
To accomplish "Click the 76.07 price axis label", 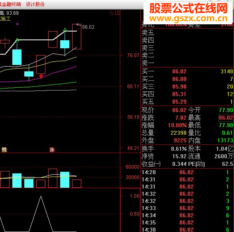I will [133, 55].
